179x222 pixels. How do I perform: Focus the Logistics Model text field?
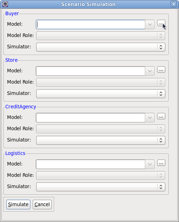coord(91,164)
